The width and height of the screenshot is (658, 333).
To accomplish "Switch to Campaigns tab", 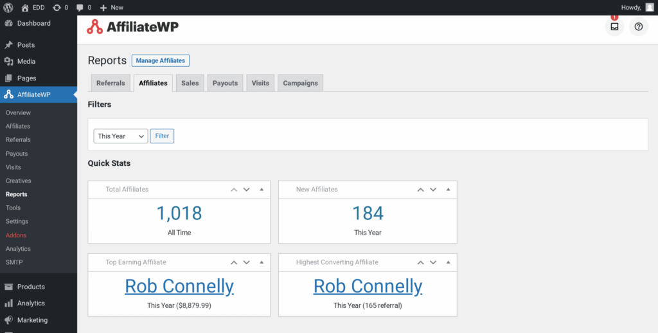I will tap(301, 83).
